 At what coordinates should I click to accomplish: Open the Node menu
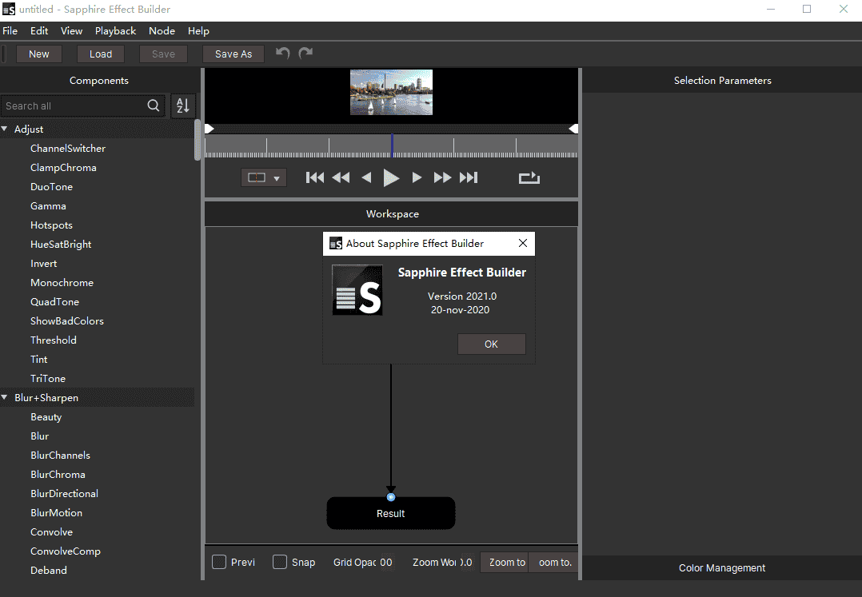[162, 30]
